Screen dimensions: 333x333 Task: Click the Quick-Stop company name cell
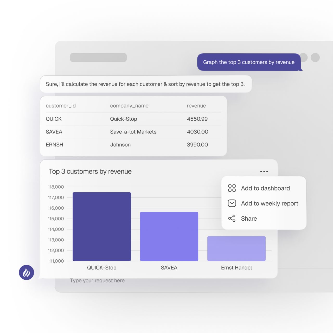pos(124,119)
